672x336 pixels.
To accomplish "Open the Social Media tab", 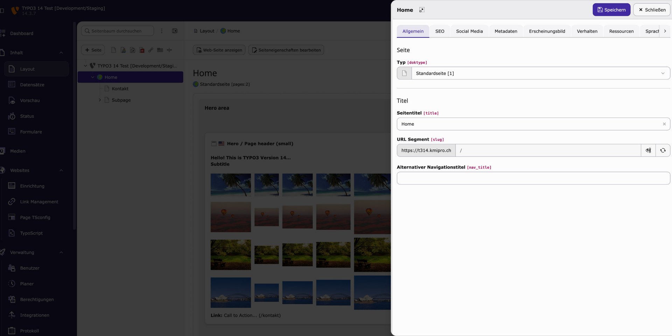I will [x=469, y=31].
